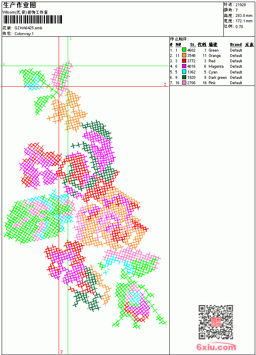This screenshot has width=256, height=355.
Task: Click the Red color swatch
Action: [x=184, y=61]
